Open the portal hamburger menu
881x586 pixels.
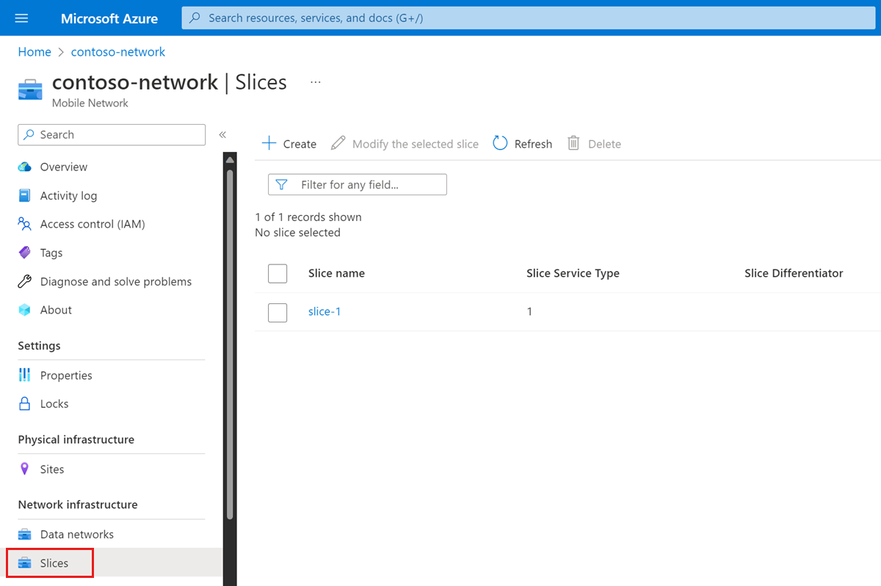click(20, 18)
